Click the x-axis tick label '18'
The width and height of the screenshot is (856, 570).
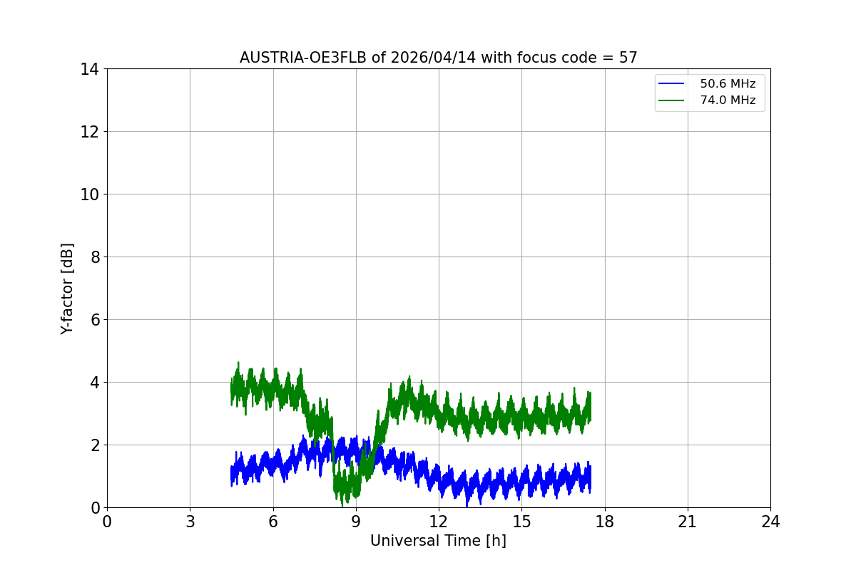tap(605, 522)
